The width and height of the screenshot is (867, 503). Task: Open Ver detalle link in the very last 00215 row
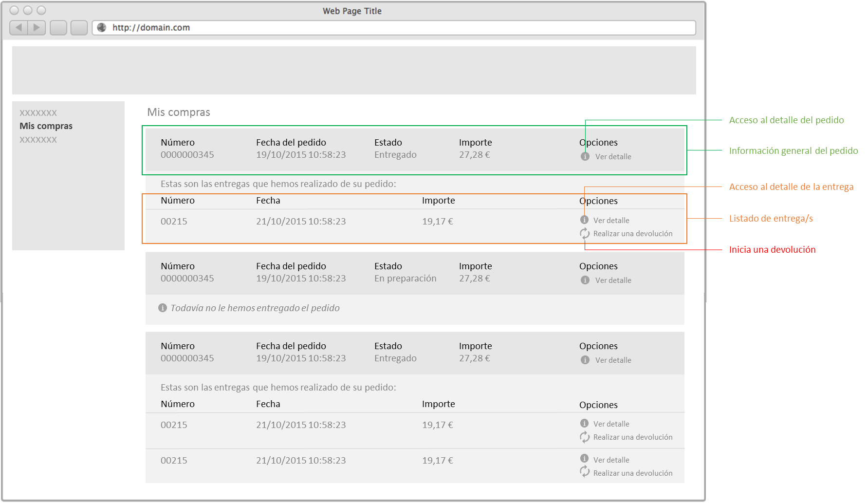(x=611, y=460)
